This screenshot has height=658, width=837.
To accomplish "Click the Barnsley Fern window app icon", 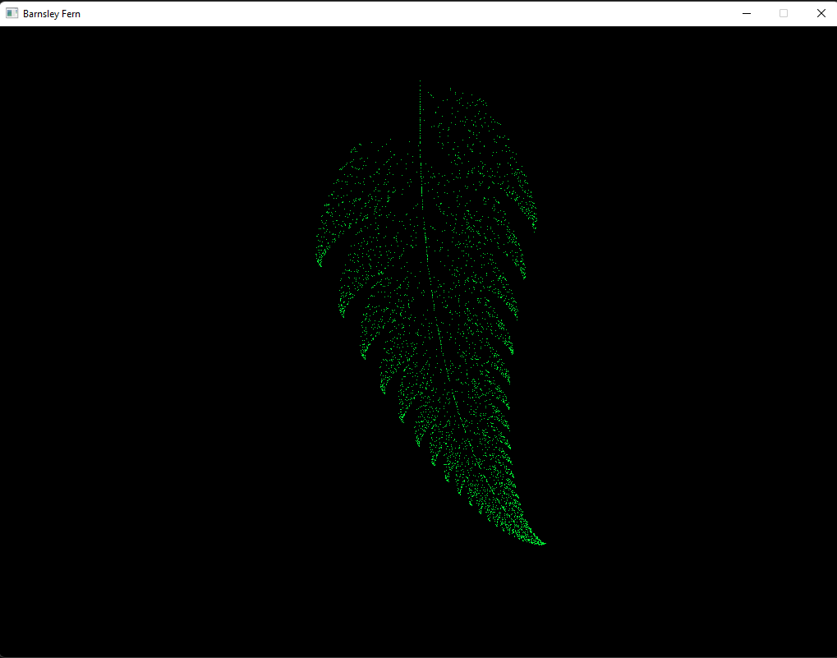I will (11, 13).
